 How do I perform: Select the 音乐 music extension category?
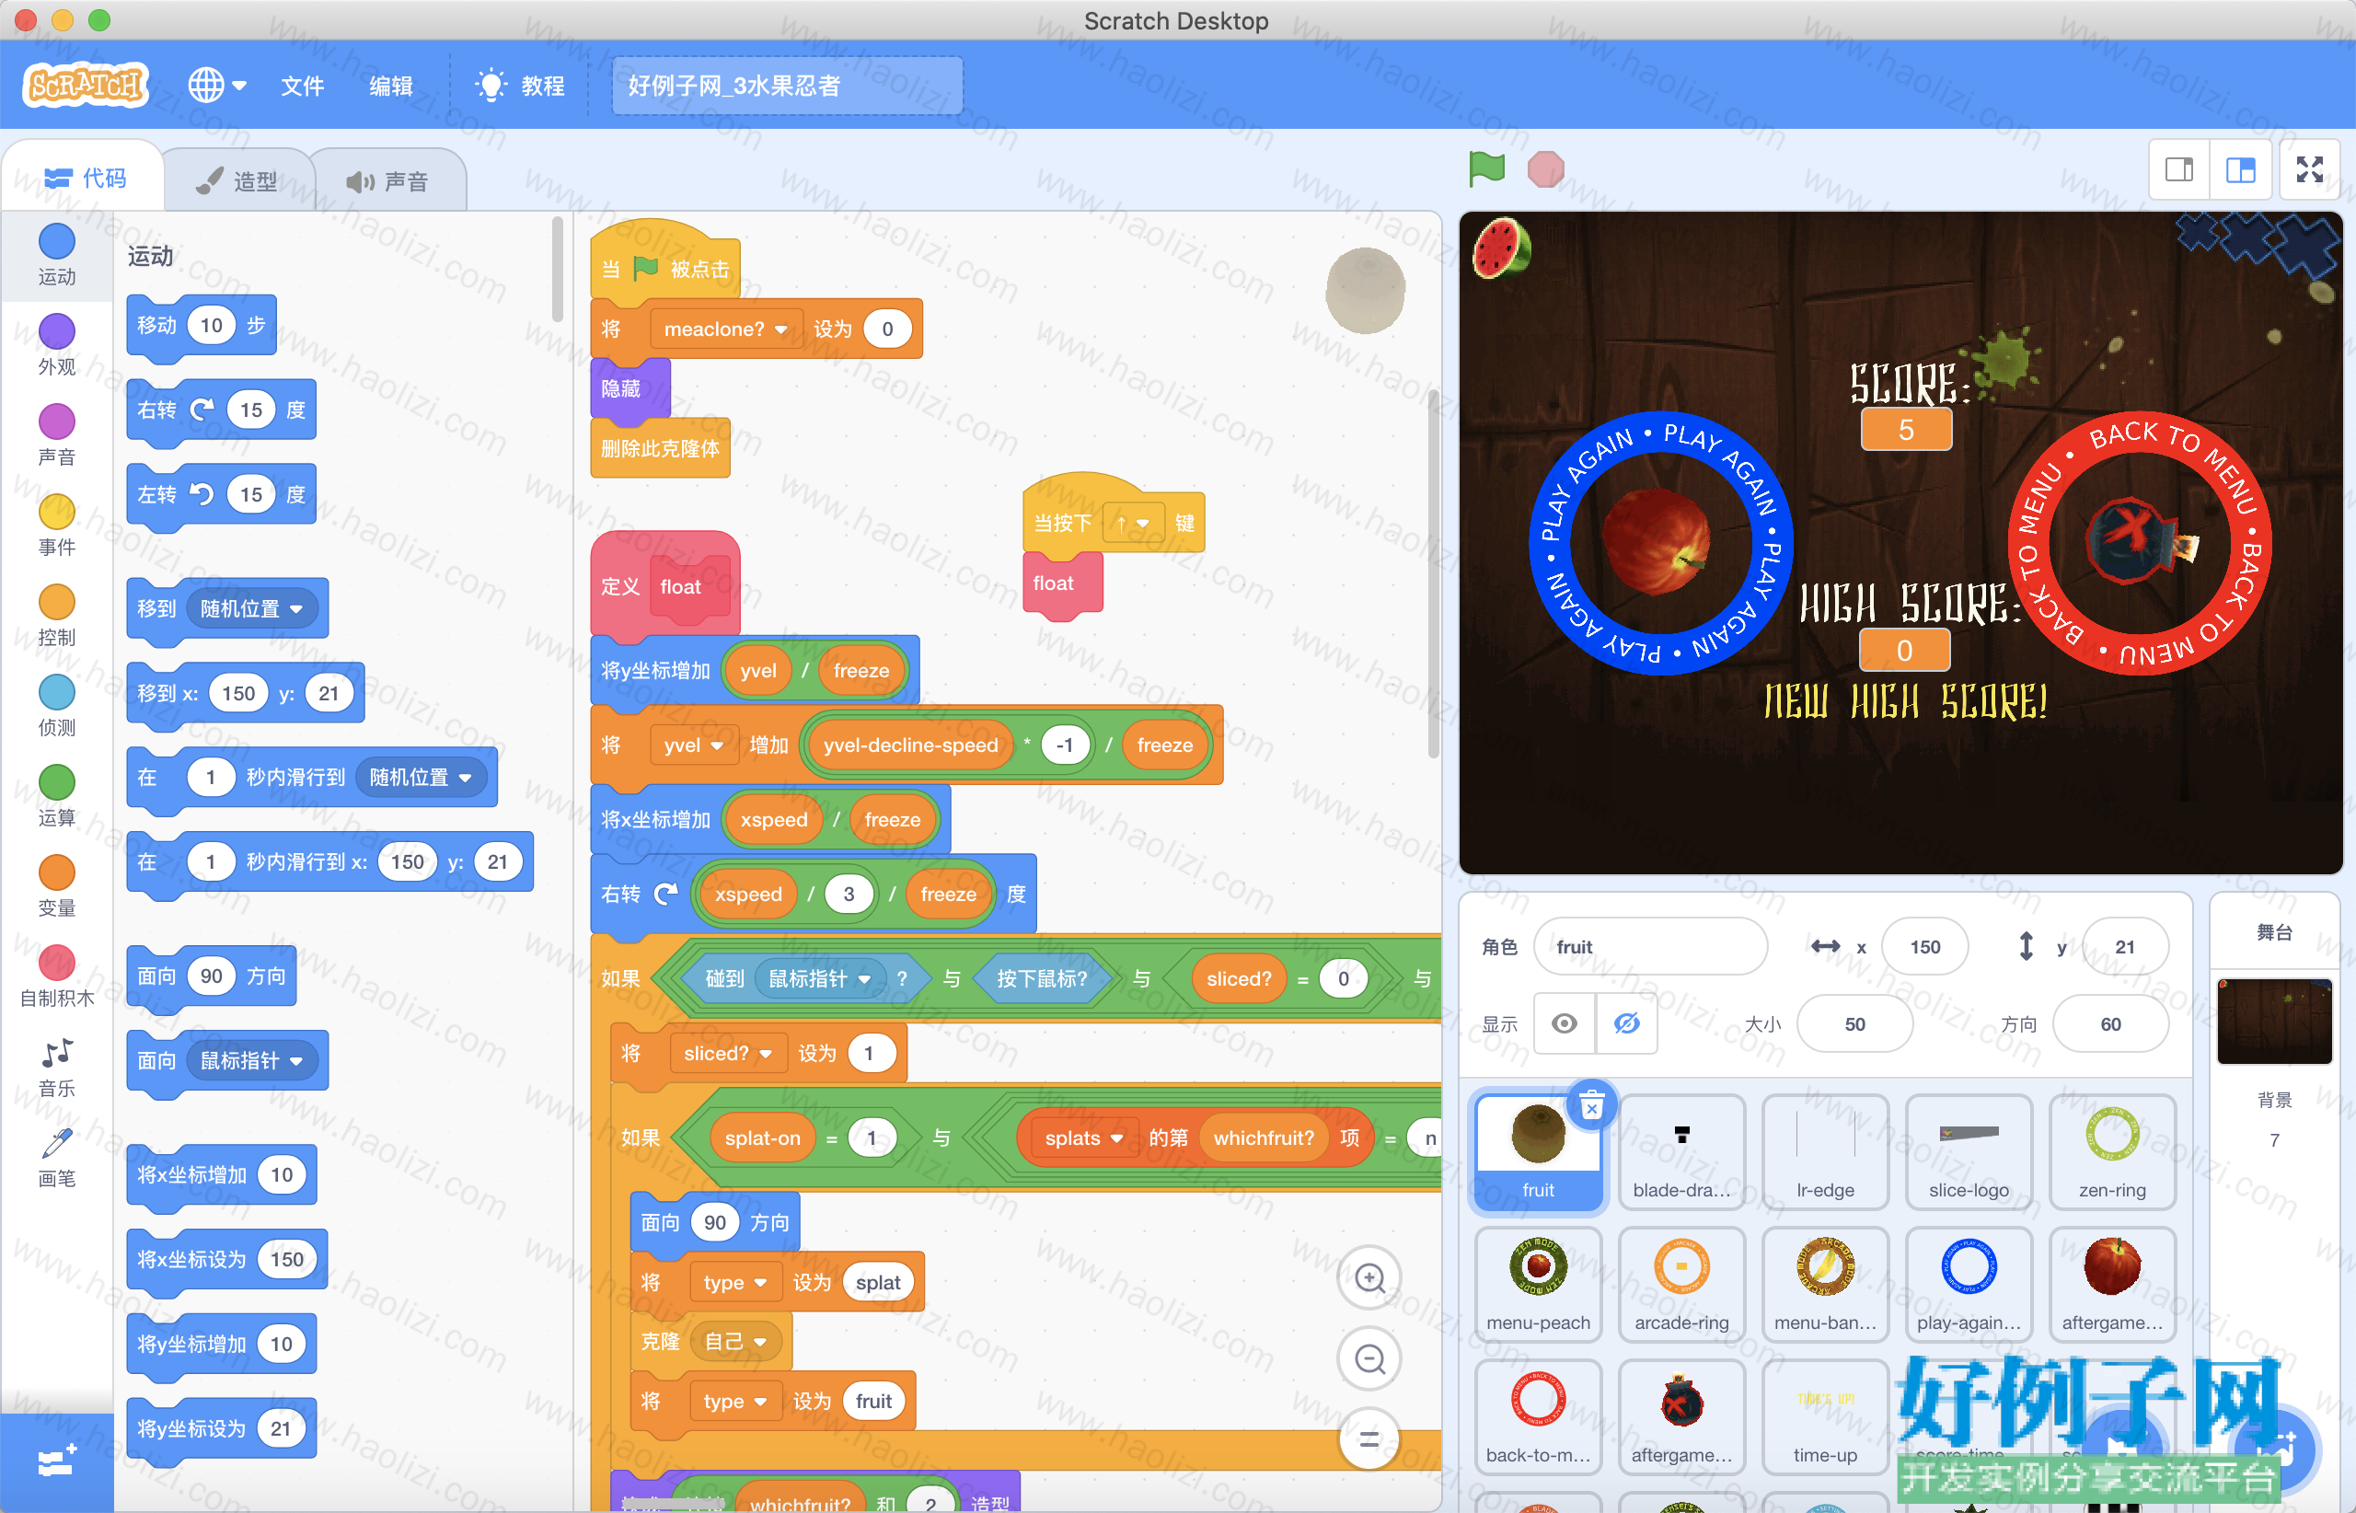[56, 1068]
